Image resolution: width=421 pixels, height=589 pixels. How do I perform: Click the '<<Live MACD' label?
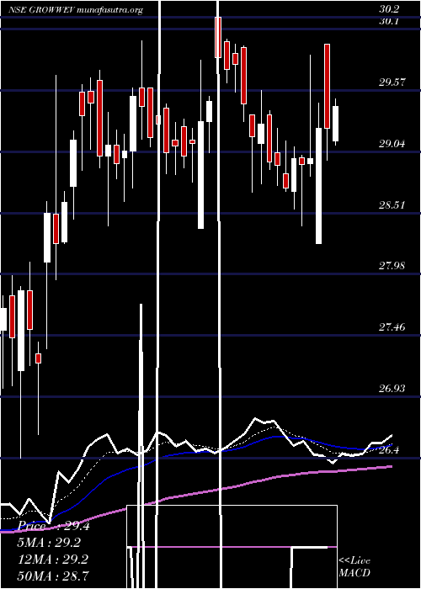(354, 566)
